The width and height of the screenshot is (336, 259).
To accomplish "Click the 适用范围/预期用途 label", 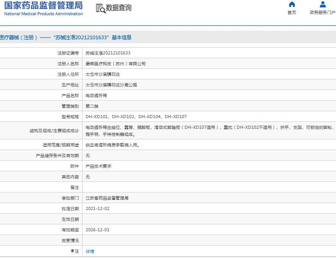I will 61,145.
